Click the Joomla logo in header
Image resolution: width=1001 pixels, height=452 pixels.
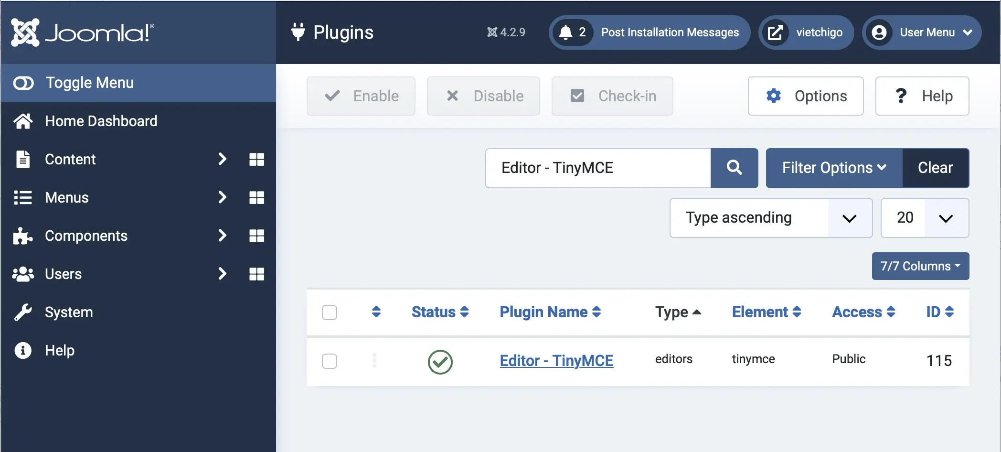(x=83, y=32)
